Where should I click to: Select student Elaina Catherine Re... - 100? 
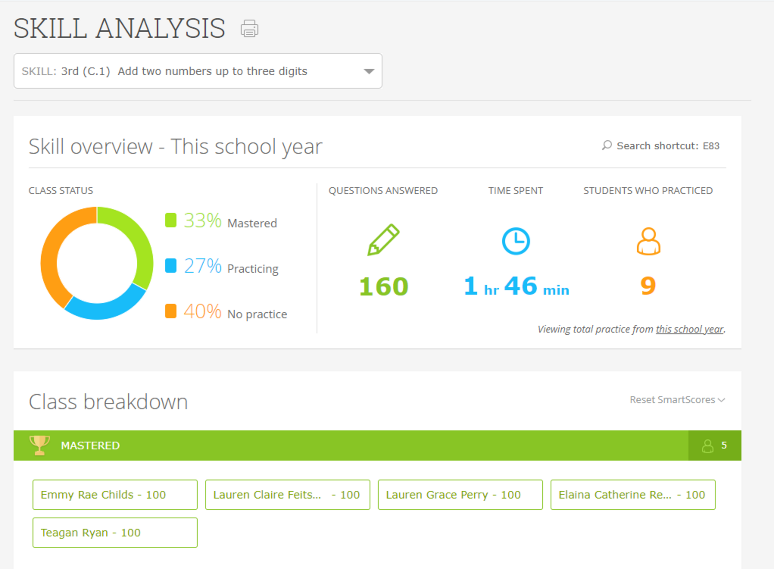[633, 495]
